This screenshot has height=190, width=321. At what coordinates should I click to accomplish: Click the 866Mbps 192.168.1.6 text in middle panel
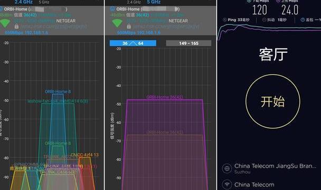[139, 33]
